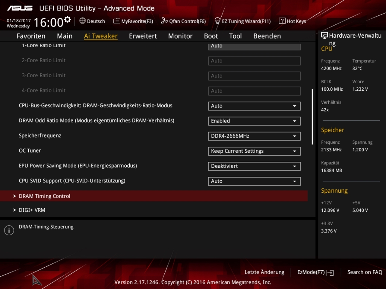The height and width of the screenshot is (289, 386).
Task: Open the Boot tab
Action: click(x=211, y=36)
